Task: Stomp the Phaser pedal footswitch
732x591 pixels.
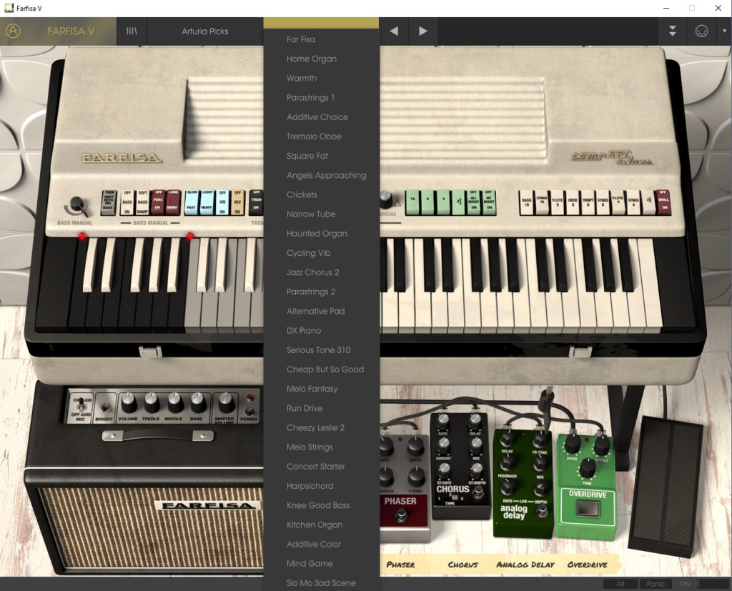Action: click(x=400, y=515)
